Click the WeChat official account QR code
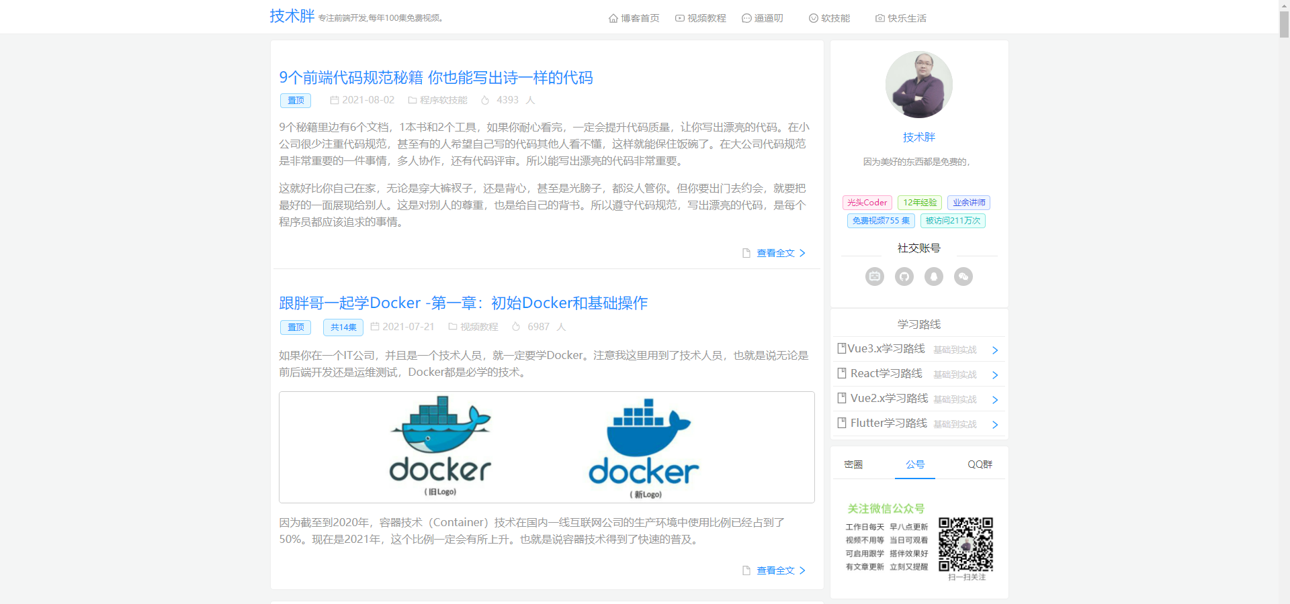The width and height of the screenshot is (1290, 604). tap(965, 544)
